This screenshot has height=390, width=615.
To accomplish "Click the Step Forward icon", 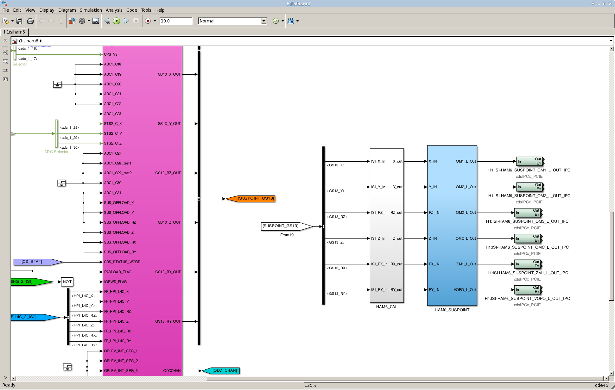I will 126,21.
